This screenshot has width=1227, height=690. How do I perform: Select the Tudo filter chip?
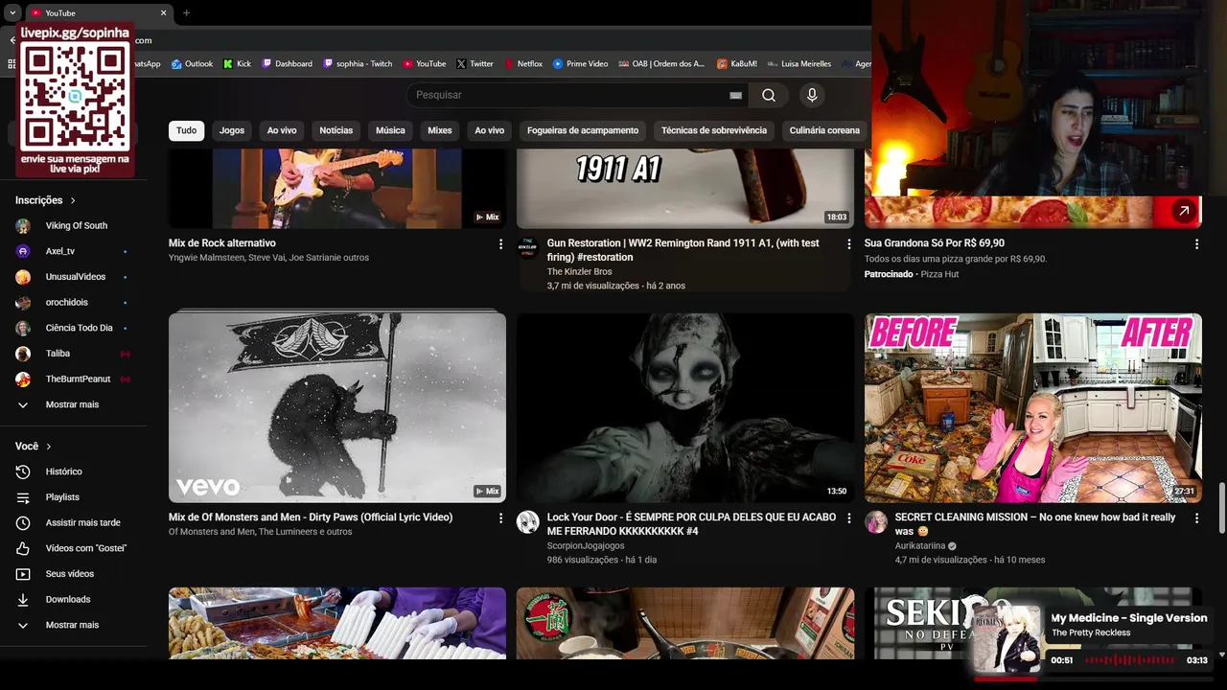(x=186, y=130)
